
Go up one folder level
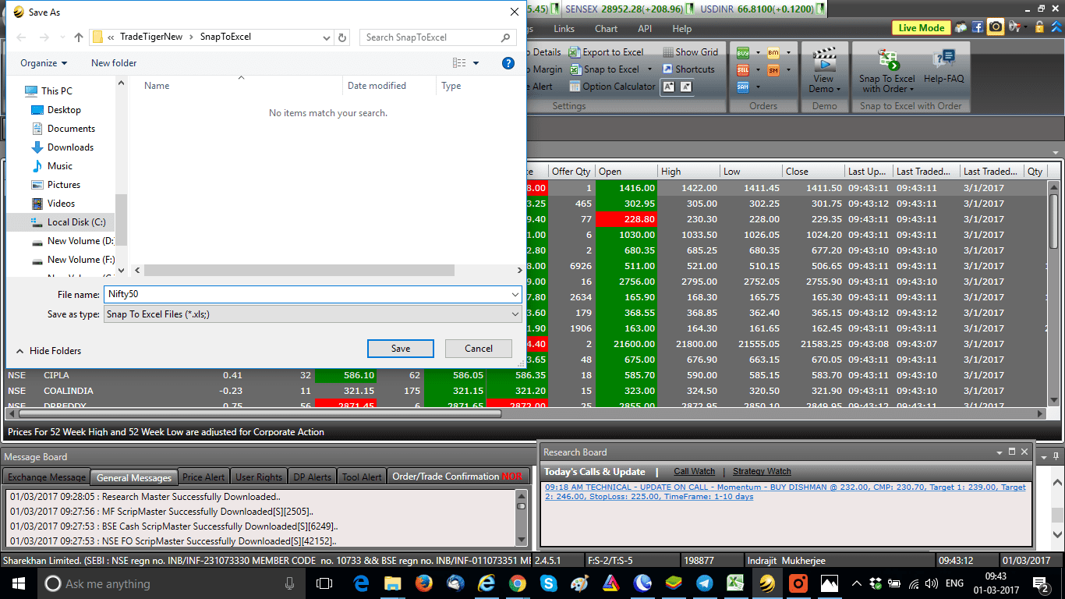click(x=79, y=37)
